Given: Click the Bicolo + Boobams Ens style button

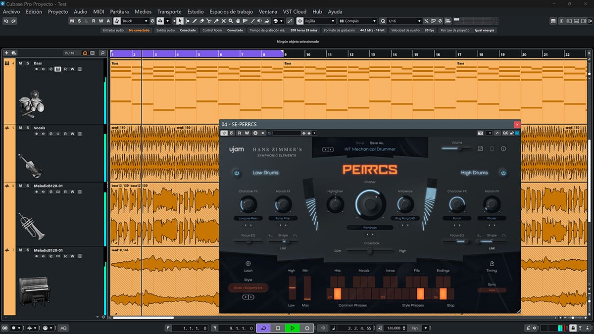Looking at the screenshot, I should click(x=248, y=287).
